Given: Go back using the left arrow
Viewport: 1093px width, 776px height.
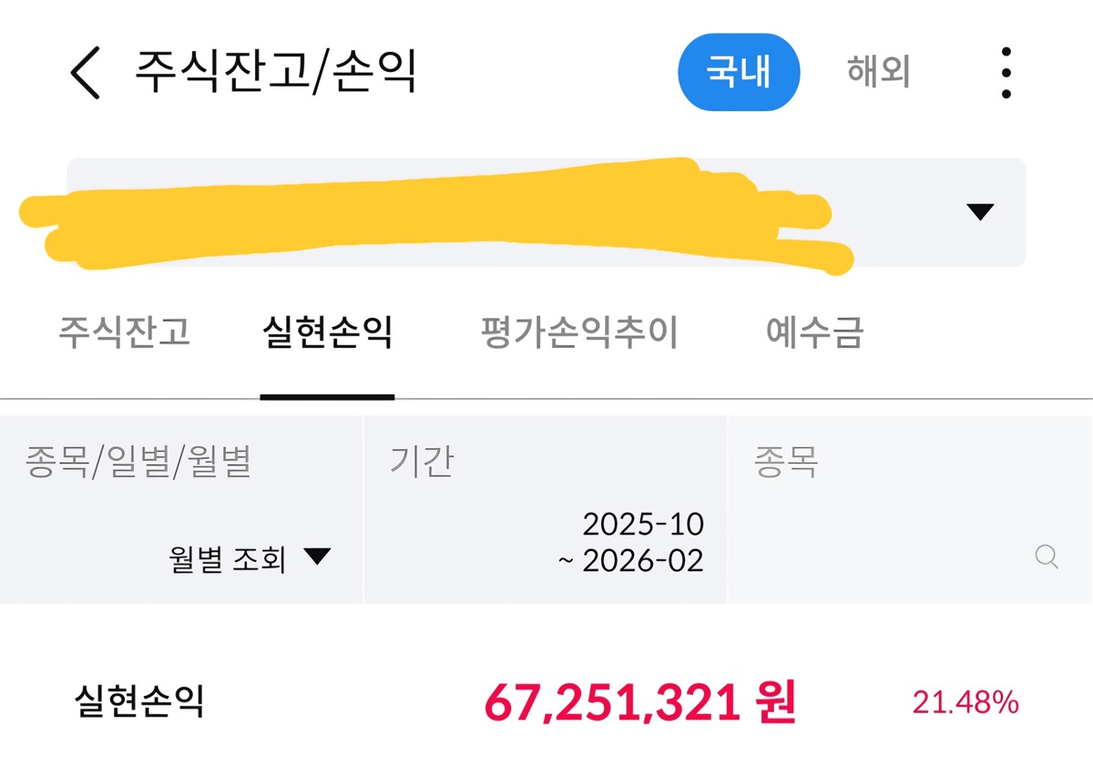Looking at the screenshot, I should coord(85,73).
